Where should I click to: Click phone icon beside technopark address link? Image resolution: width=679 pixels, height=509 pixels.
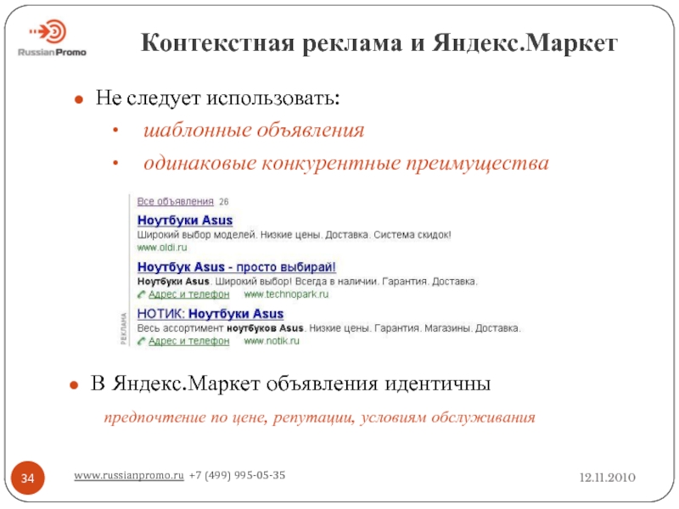141,294
